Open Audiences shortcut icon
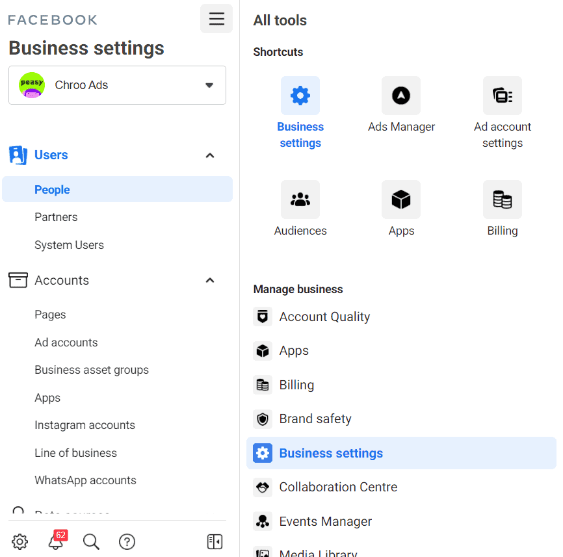563x557 pixels. [300, 200]
